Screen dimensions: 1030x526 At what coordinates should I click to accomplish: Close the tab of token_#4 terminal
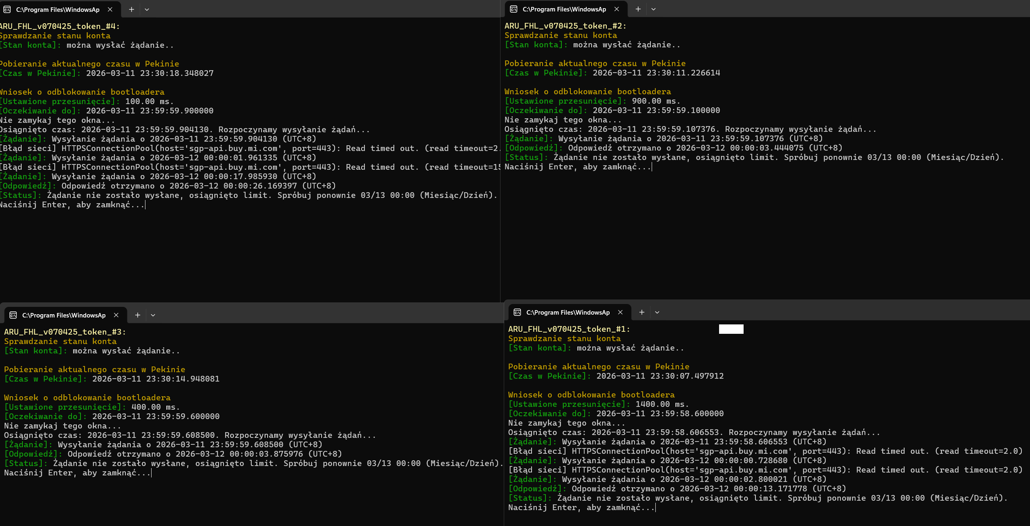pyautogui.click(x=110, y=9)
